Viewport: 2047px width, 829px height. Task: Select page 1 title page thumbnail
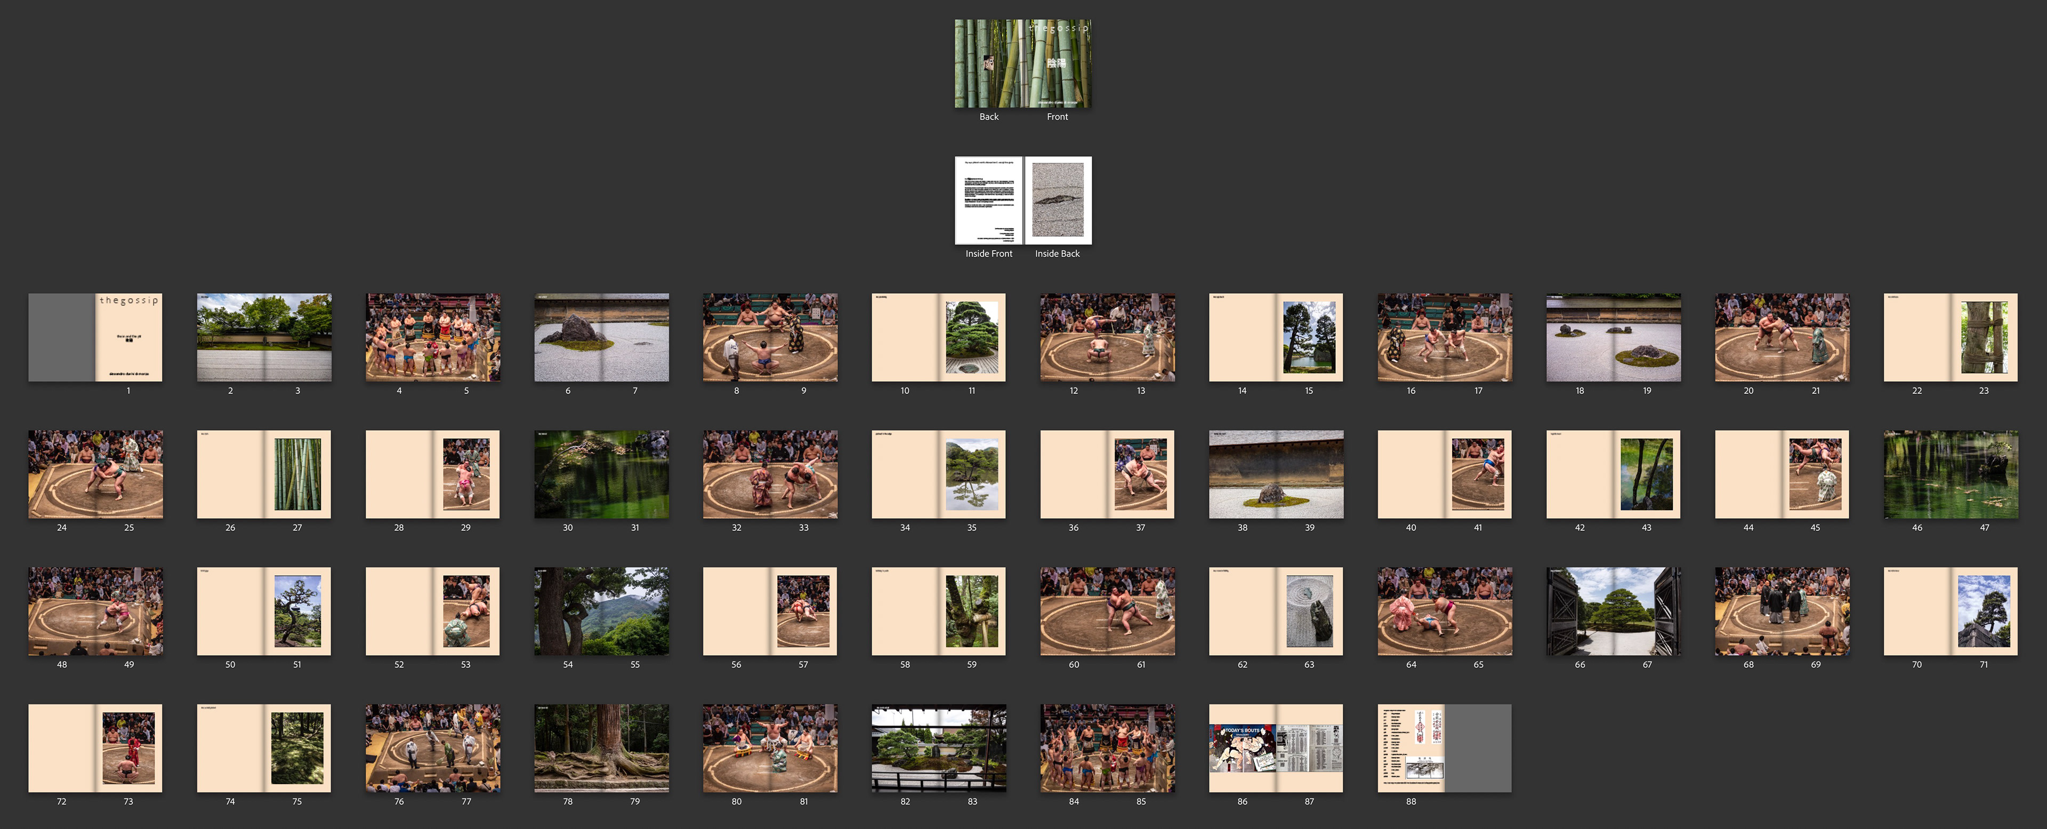(x=128, y=337)
